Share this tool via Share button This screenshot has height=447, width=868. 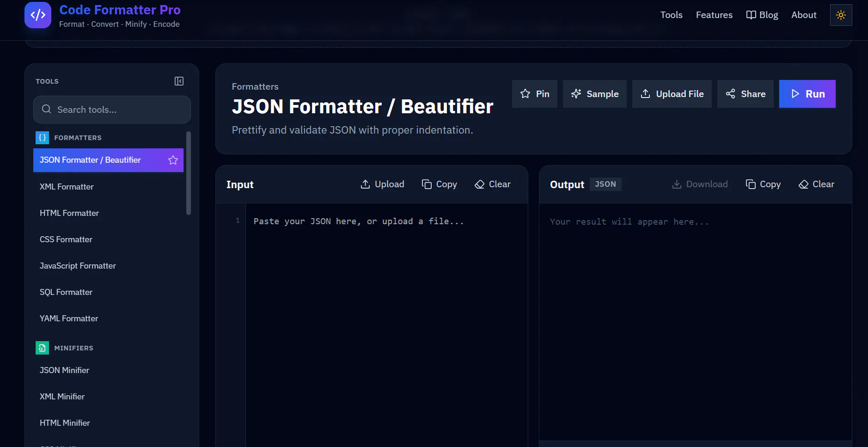[745, 94]
